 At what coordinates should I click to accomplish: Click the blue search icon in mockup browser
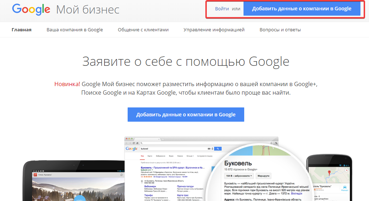(x=218, y=149)
